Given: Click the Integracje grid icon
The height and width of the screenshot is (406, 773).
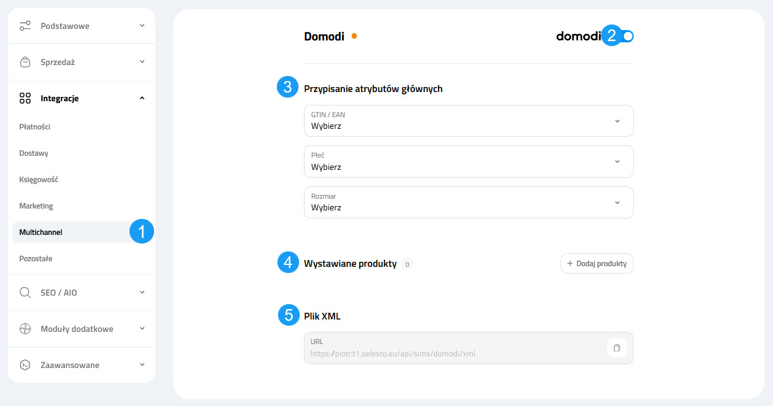Looking at the screenshot, I should point(25,98).
